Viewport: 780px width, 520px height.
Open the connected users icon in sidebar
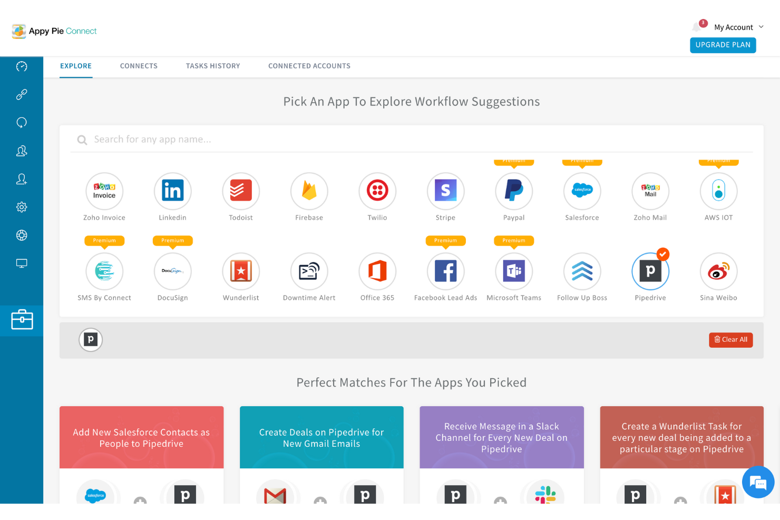tap(22, 151)
